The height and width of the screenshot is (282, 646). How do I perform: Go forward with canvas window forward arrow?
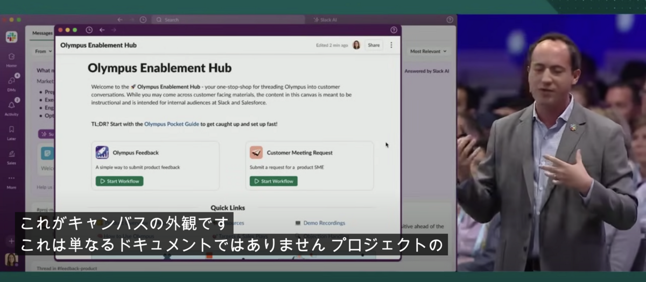click(x=114, y=30)
